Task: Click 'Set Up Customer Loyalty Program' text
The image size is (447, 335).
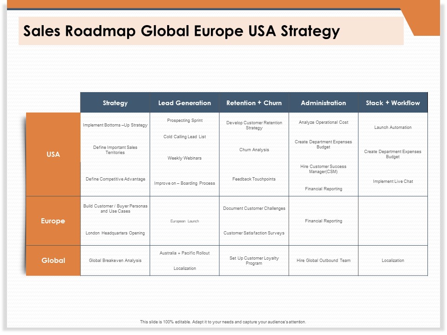Action: click(254, 261)
